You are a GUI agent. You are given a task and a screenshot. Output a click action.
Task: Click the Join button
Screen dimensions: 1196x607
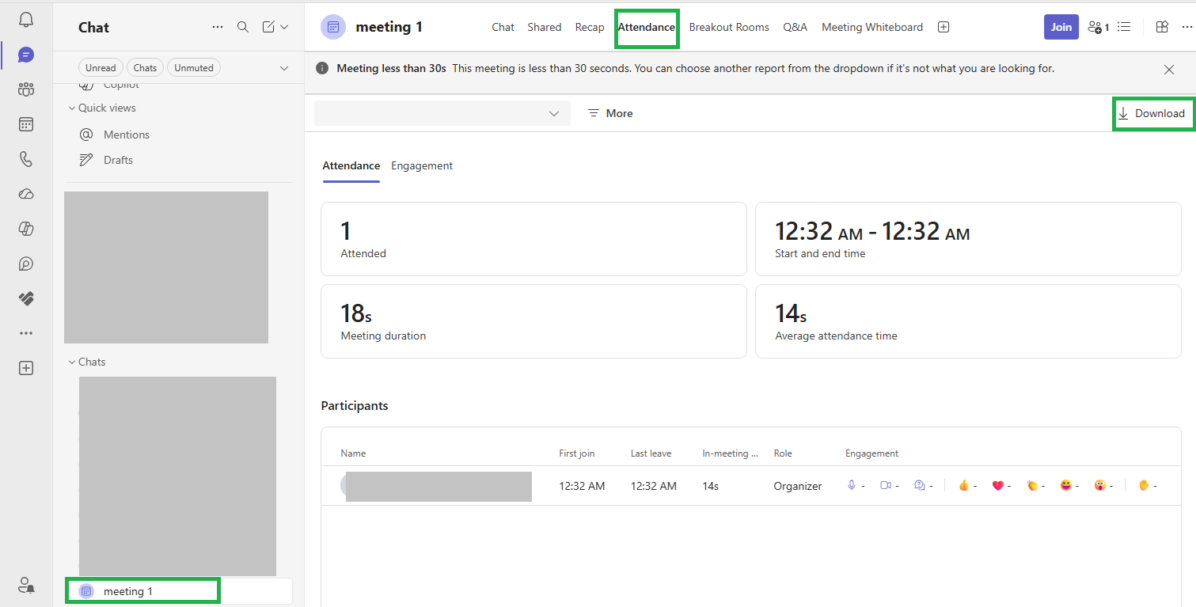[x=1061, y=27]
